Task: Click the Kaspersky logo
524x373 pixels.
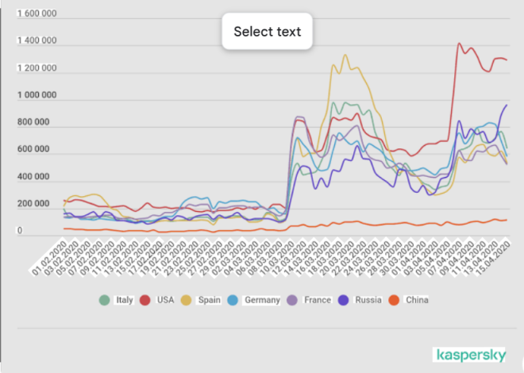Action: [x=469, y=355]
